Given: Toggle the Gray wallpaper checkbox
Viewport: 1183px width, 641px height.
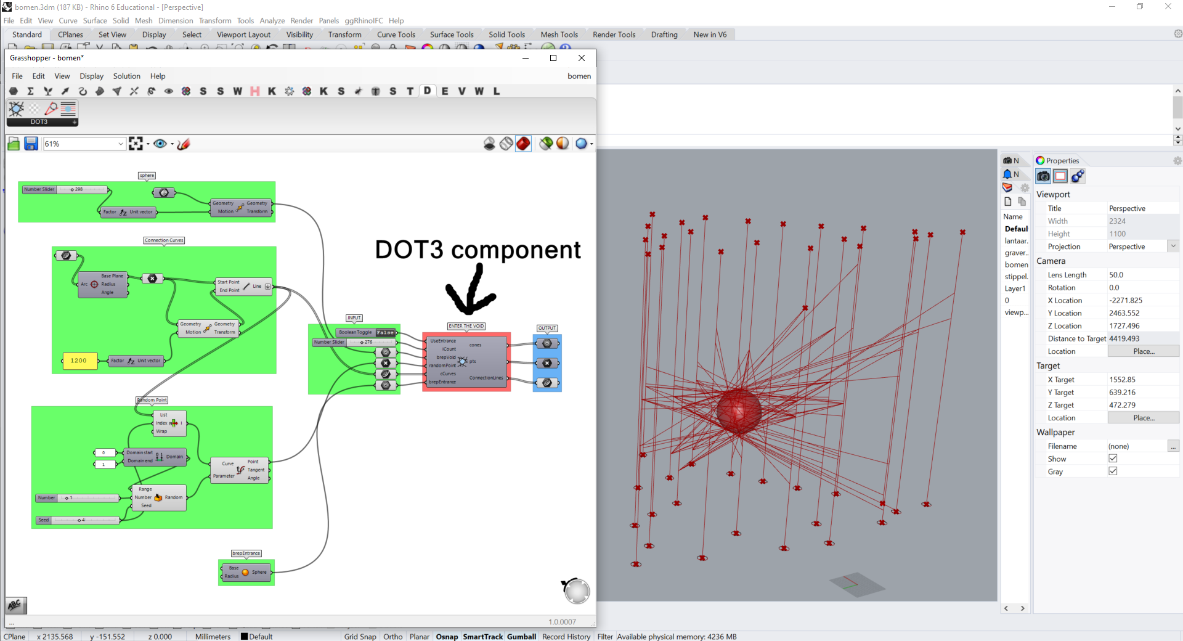Looking at the screenshot, I should pyautogui.click(x=1113, y=472).
